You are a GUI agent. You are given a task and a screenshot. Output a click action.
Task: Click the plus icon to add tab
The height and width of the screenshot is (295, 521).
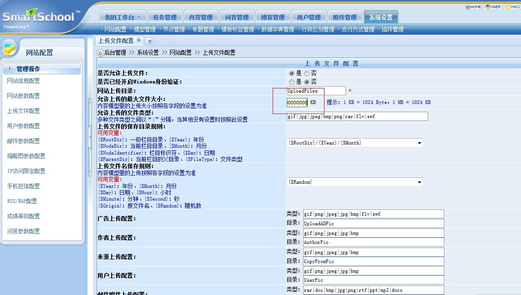click(149, 41)
